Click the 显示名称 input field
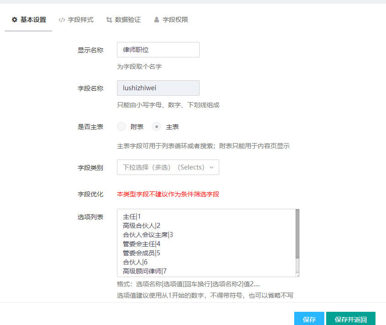This screenshot has width=386, height=325. (x=158, y=50)
